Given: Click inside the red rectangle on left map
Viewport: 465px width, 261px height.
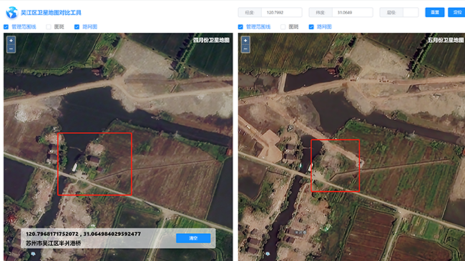Looking at the screenshot, I should click(94, 164).
